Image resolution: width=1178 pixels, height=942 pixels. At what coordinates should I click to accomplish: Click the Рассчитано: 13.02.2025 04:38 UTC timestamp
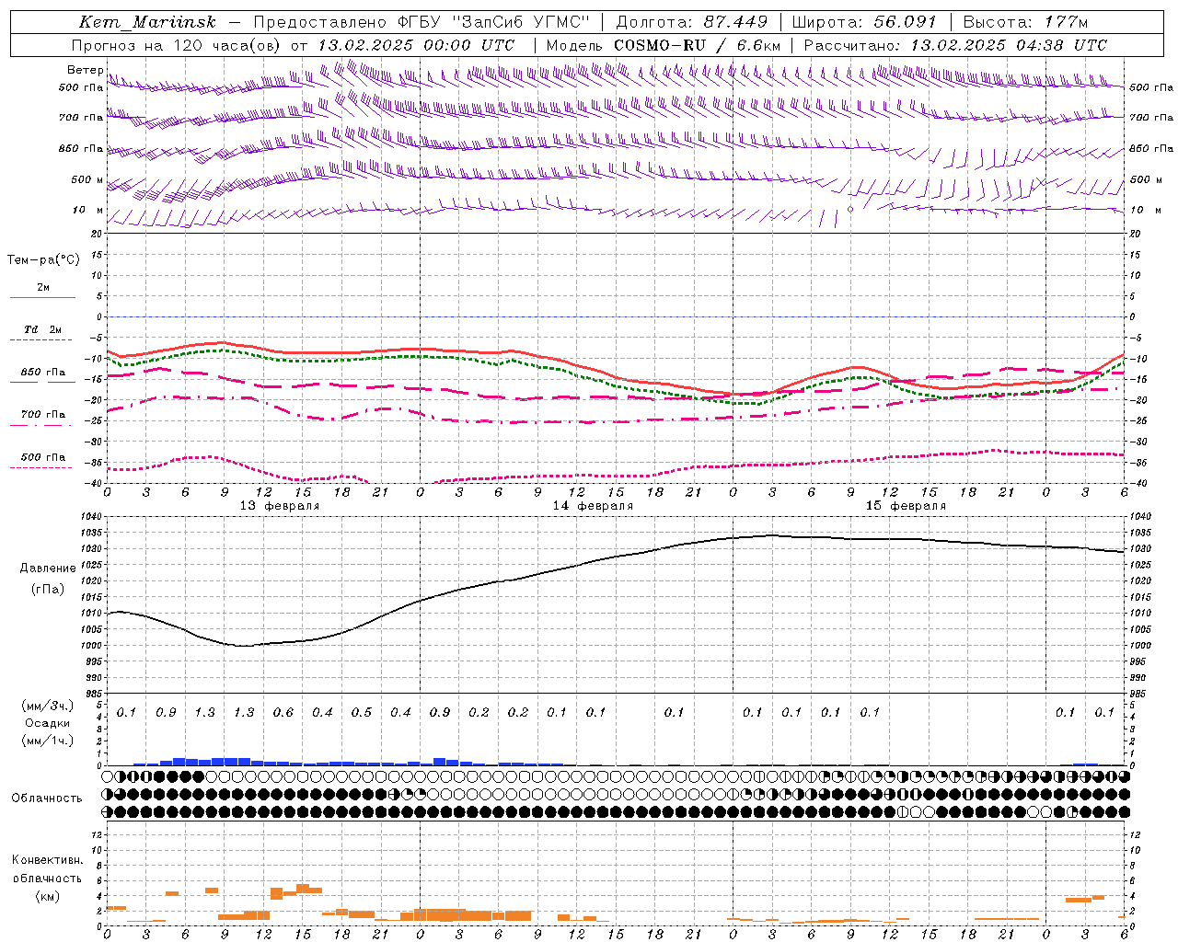coord(955,45)
